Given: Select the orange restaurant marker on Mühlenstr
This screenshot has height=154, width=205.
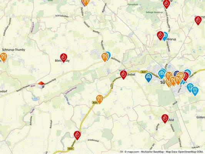Looking at the screenshot, I should (x=105, y=57).
